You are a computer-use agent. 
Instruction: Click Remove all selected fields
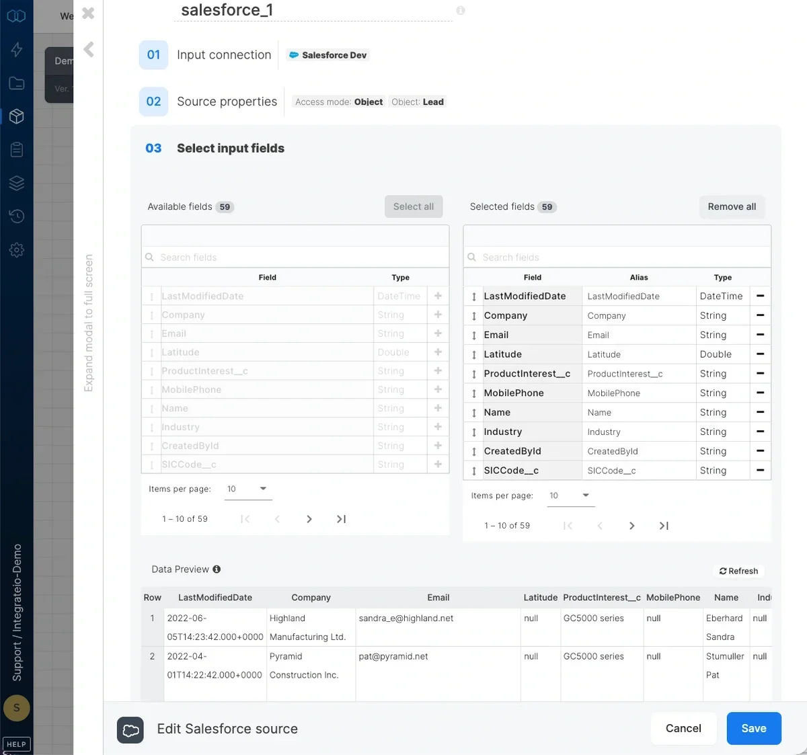click(x=732, y=206)
